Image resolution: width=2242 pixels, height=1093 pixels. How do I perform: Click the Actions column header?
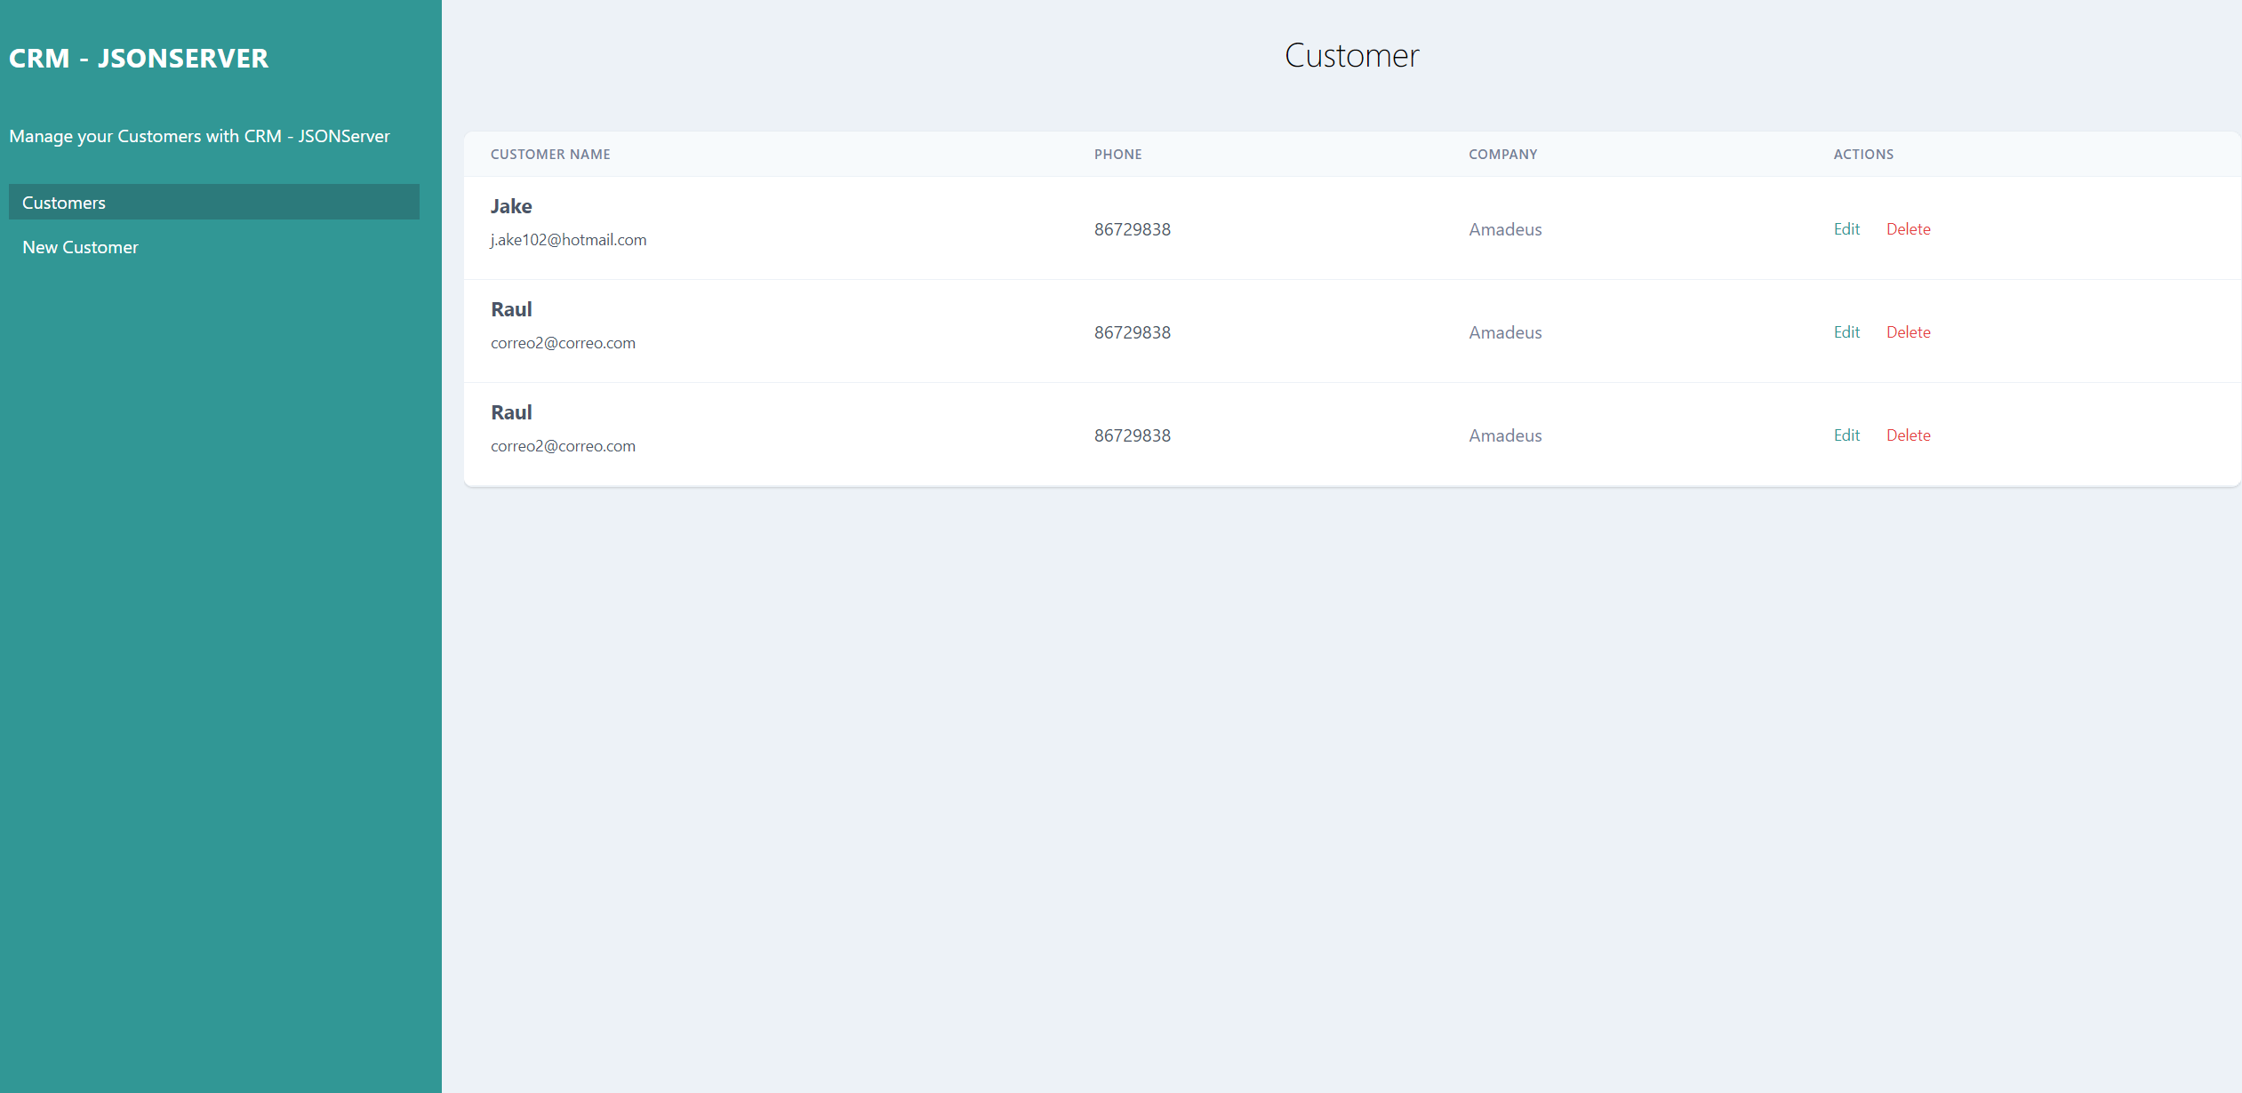point(1863,155)
